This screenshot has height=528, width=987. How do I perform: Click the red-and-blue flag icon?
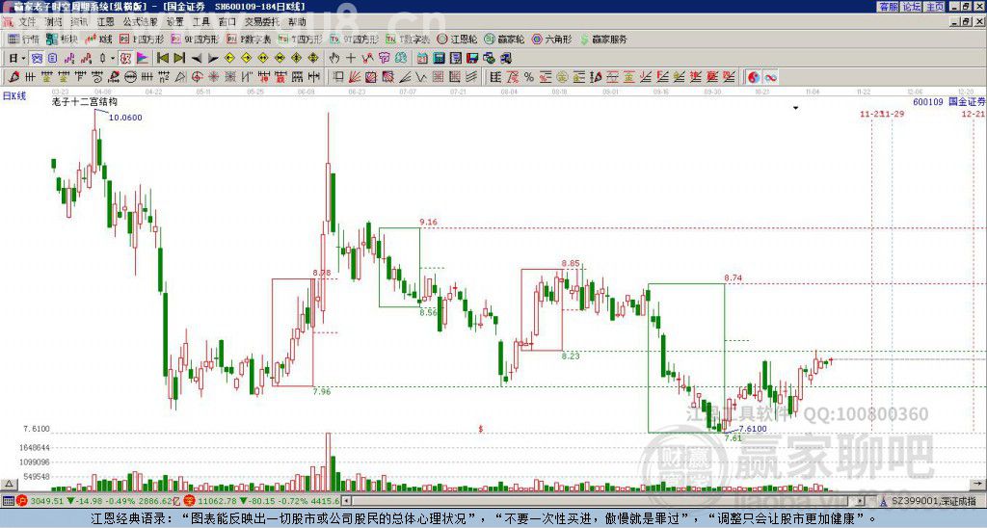tap(143, 58)
